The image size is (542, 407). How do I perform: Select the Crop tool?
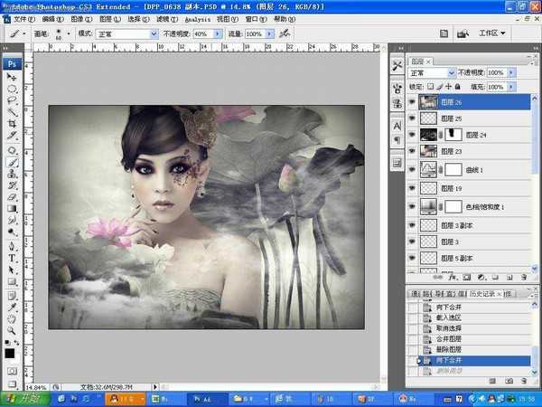tap(13, 123)
